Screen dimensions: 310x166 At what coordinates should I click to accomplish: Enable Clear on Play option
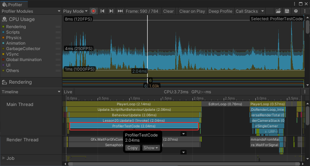pos(192,11)
